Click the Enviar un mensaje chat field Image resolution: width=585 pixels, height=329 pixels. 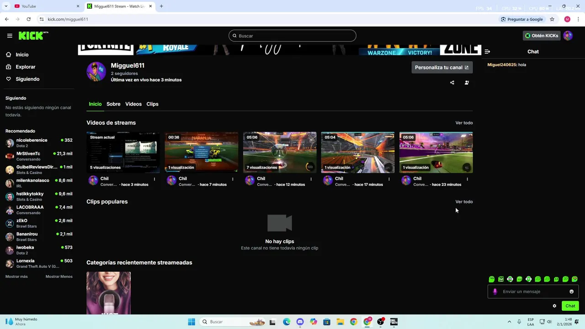coord(534,292)
